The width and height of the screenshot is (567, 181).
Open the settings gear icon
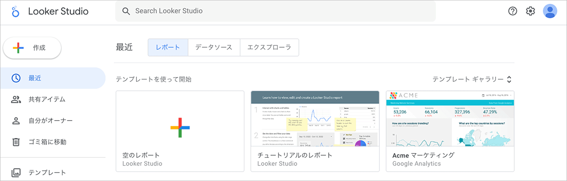531,11
